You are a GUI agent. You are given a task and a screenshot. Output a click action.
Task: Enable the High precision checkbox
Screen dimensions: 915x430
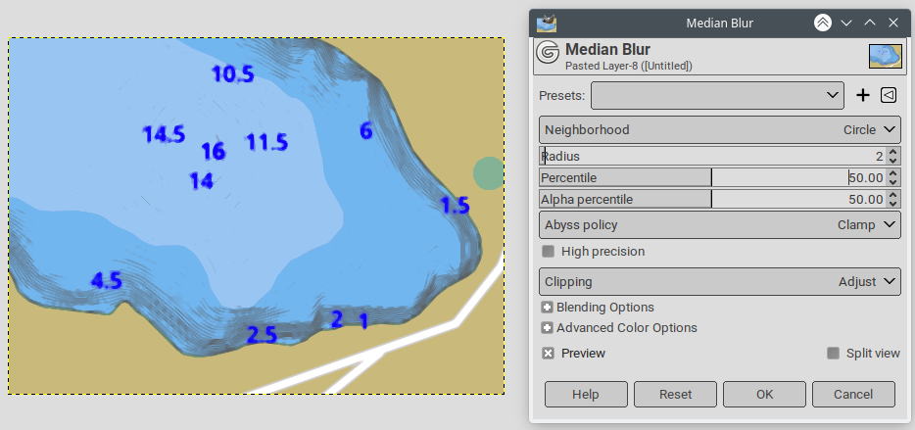pyautogui.click(x=548, y=252)
